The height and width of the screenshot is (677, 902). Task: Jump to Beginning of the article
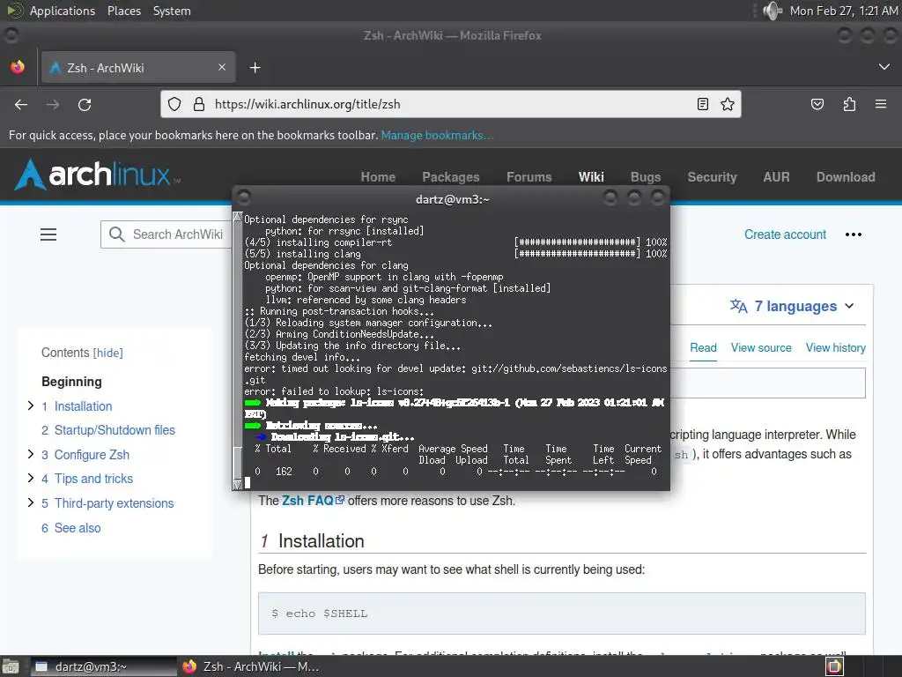71,382
